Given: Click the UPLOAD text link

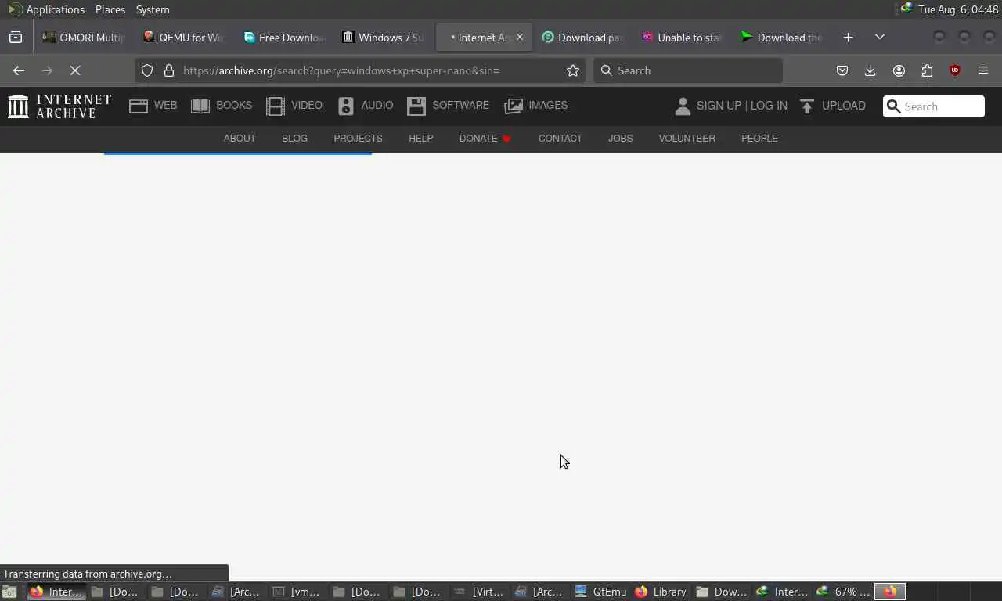Looking at the screenshot, I should tap(843, 106).
